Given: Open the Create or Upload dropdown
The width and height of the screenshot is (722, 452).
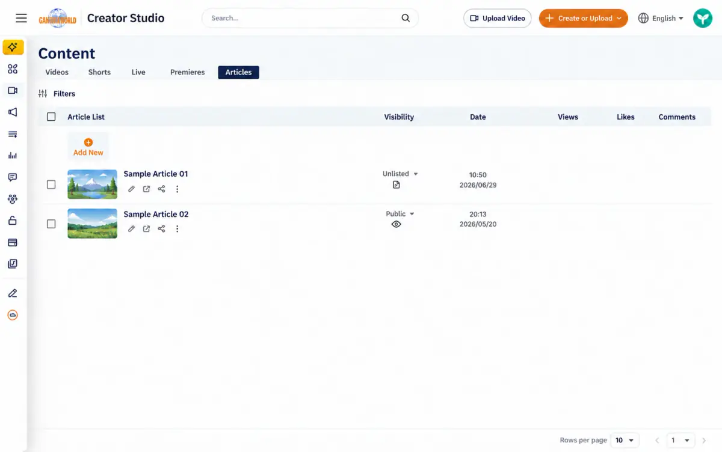Looking at the screenshot, I should tap(583, 18).
